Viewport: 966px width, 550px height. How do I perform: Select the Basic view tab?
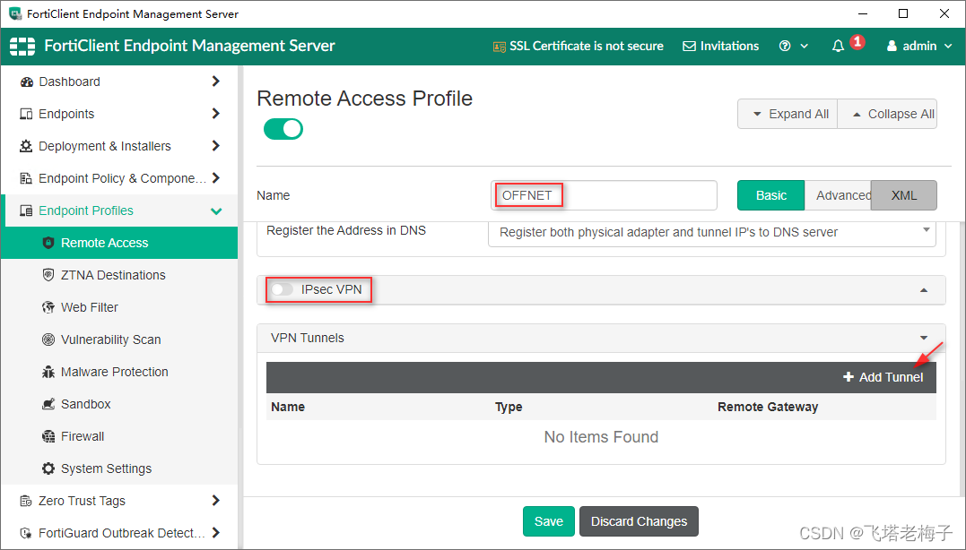point(770,195)
